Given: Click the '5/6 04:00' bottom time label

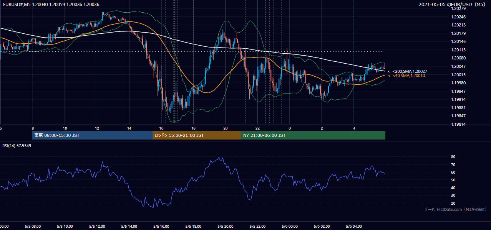Looking at the screenshot, I should click(354, 227).
